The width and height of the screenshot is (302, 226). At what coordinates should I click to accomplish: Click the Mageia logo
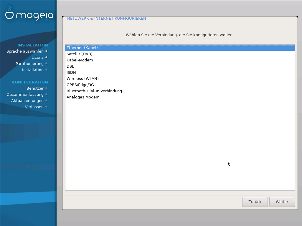coord(29,14)
